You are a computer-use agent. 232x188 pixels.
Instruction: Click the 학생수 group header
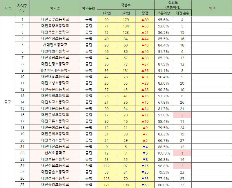point(126,5)
